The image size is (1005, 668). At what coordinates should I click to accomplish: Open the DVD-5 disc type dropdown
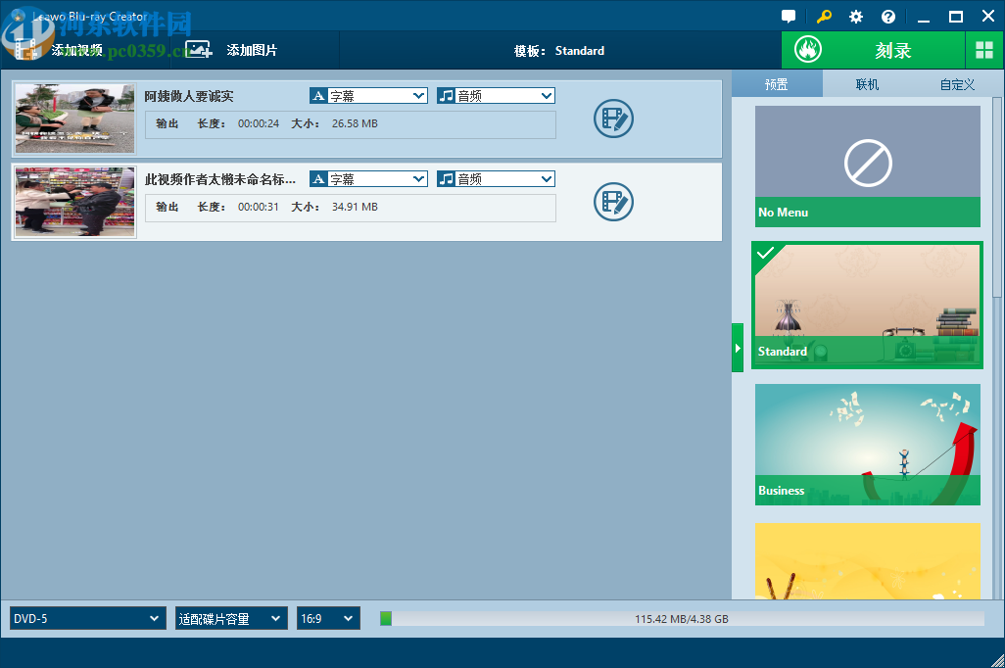pyautogui.click(x=86, y=618)
